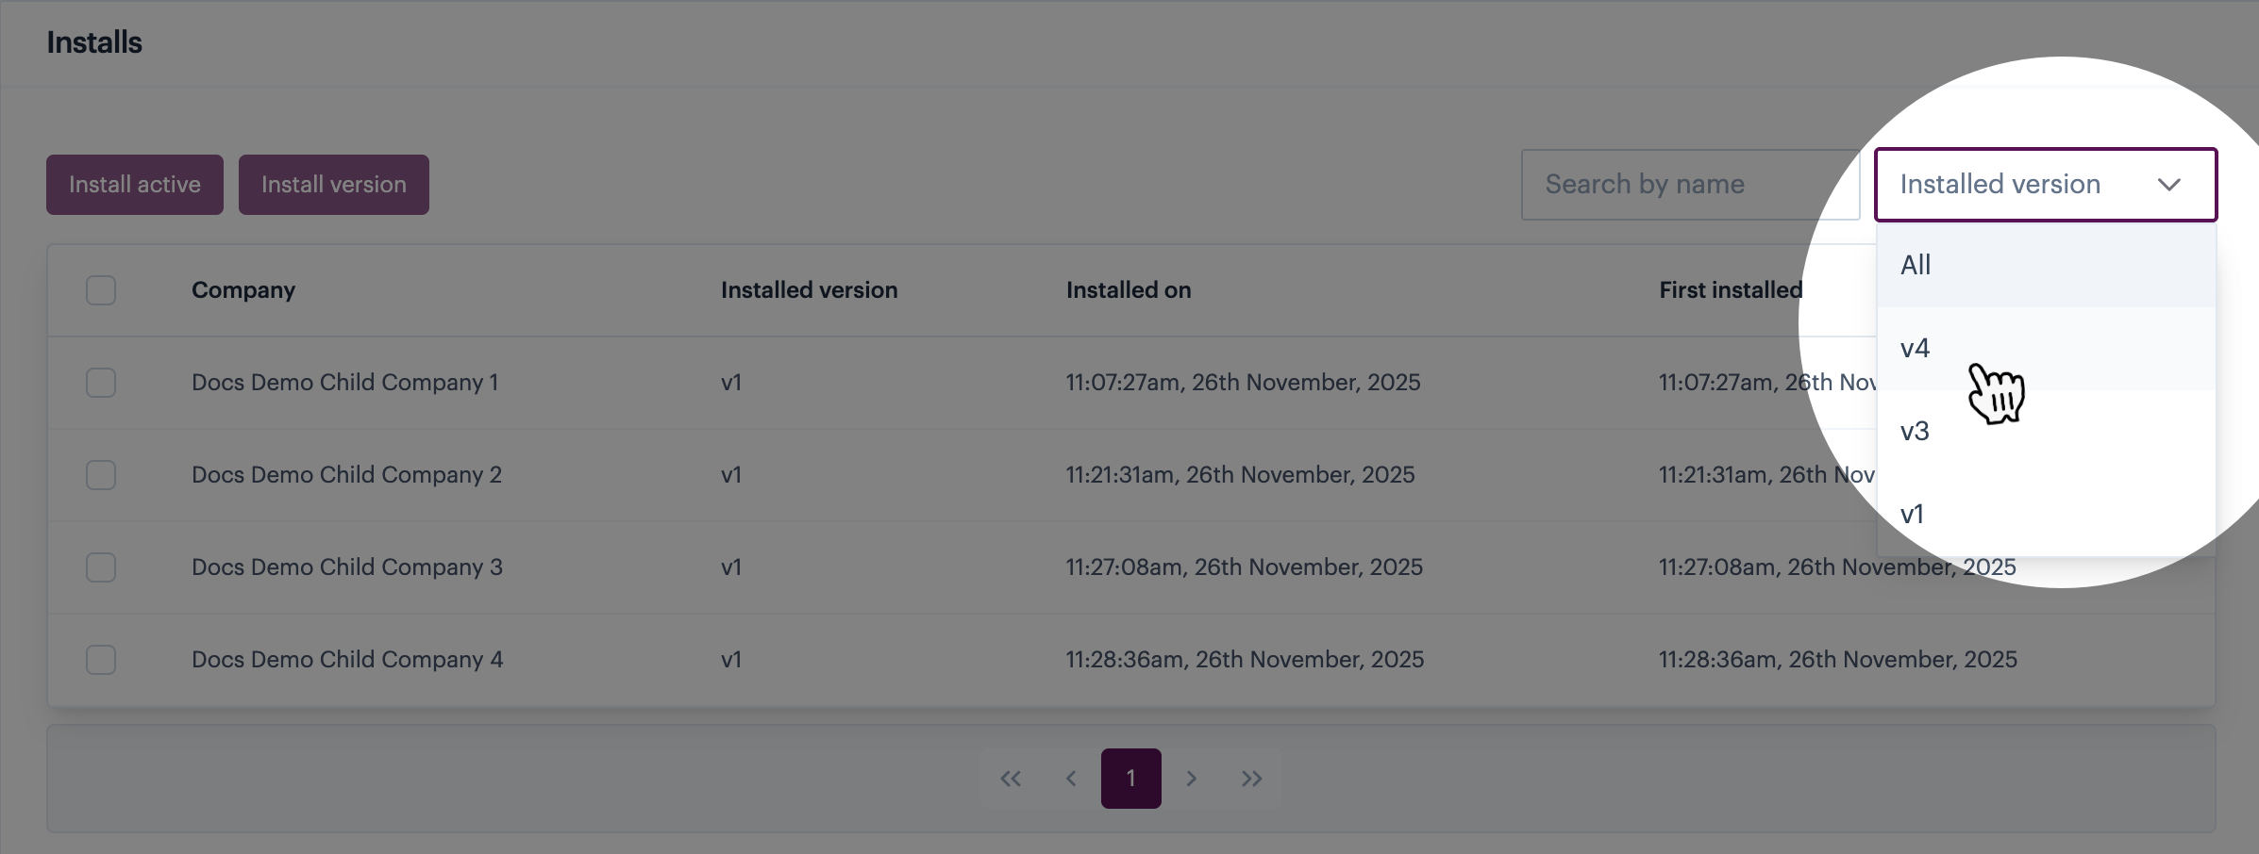Check the box for Docs Demo Child Company 1

click(101, 383)
